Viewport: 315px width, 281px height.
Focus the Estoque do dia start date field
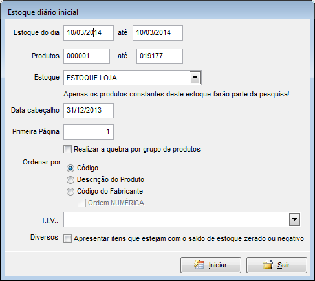(x=89, y=33)
